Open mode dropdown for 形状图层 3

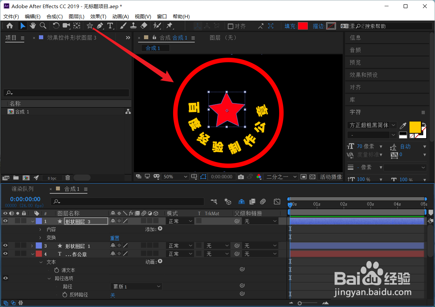[x=180, y=221]
